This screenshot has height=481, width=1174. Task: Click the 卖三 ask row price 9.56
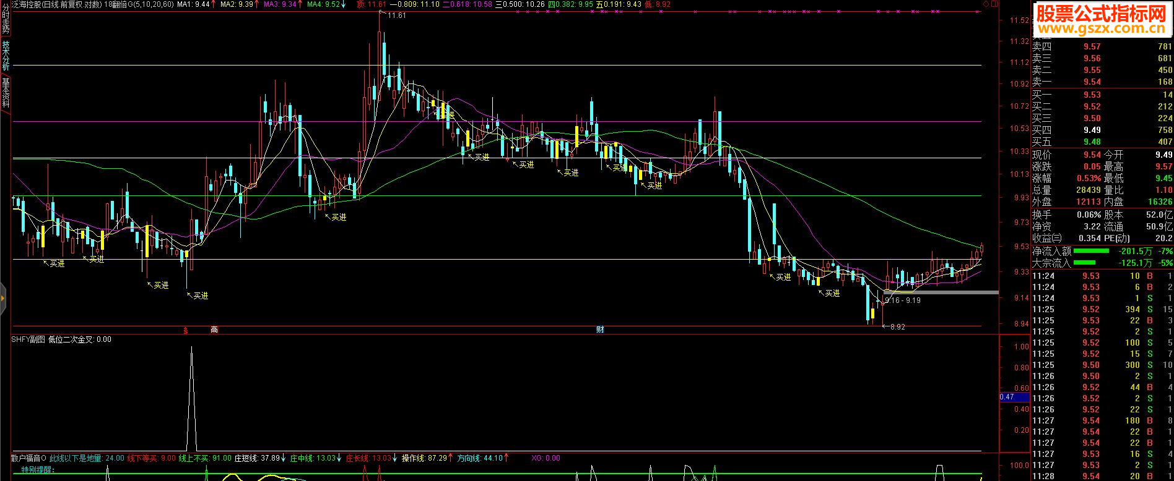(1092, 58)
